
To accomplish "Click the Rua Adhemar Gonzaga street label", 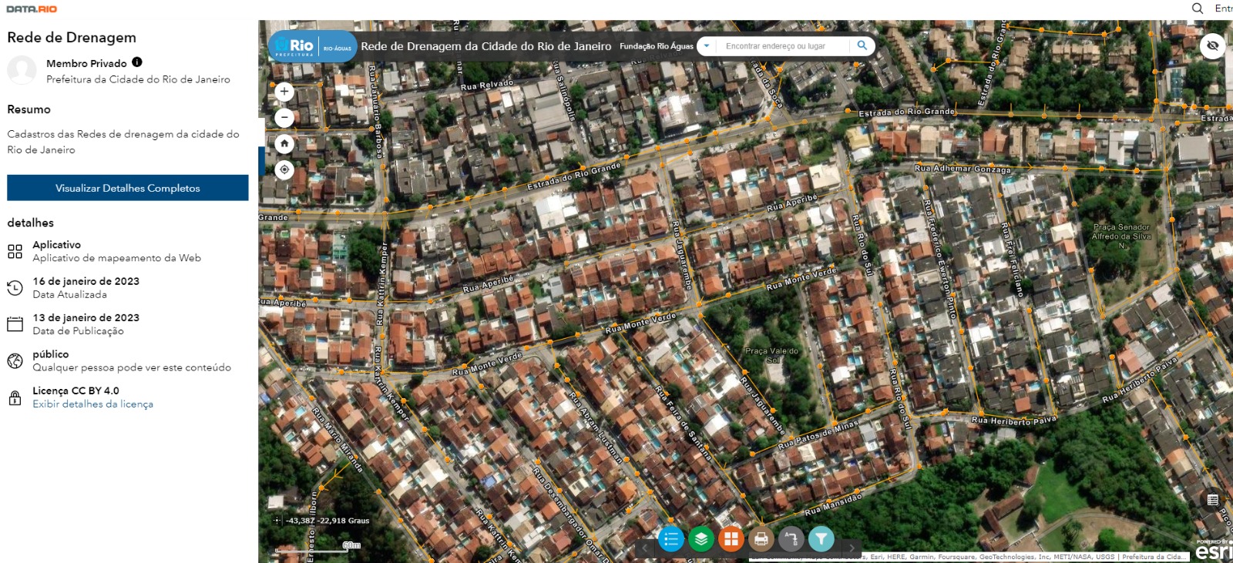I will pos(963,169).
